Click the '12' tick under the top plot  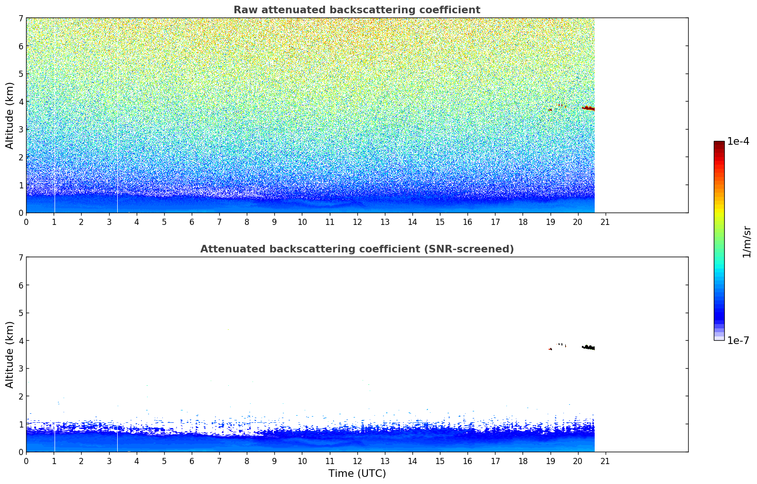coord(357,222)
